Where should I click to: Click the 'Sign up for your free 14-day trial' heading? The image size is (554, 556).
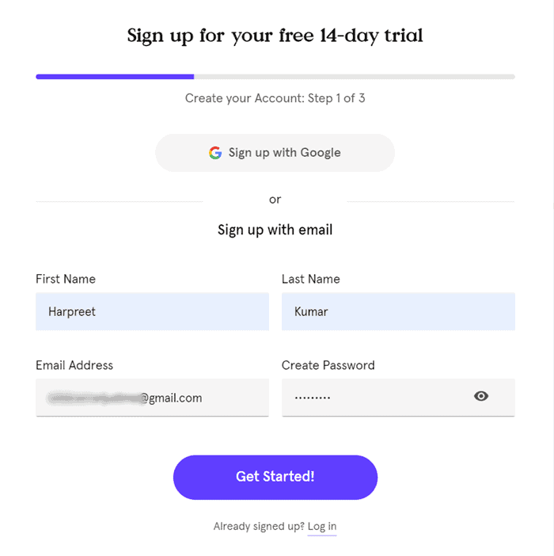[x=275, y=36]
